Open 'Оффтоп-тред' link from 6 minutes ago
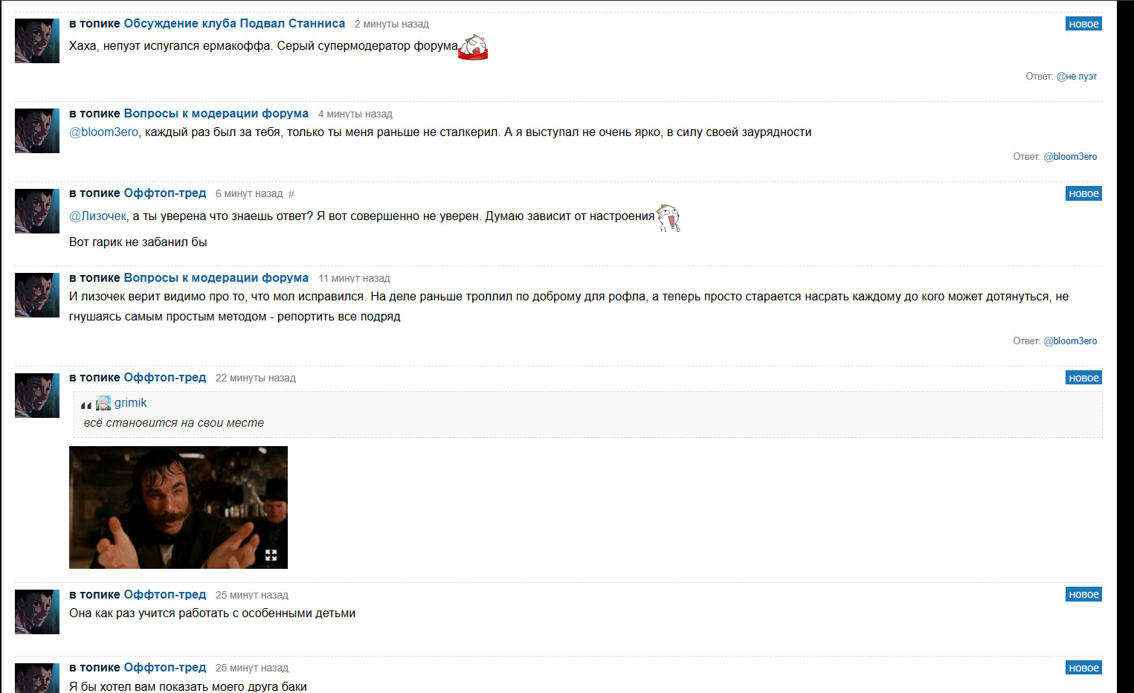 tap(164, 193)
